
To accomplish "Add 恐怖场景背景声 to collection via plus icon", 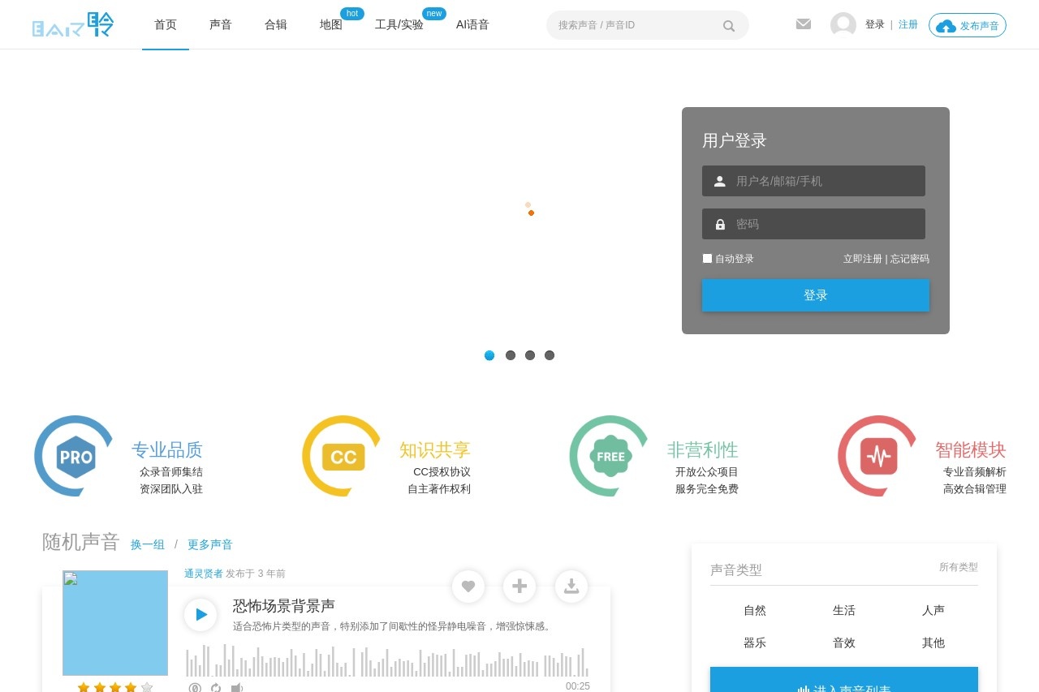I will point(519,587).
